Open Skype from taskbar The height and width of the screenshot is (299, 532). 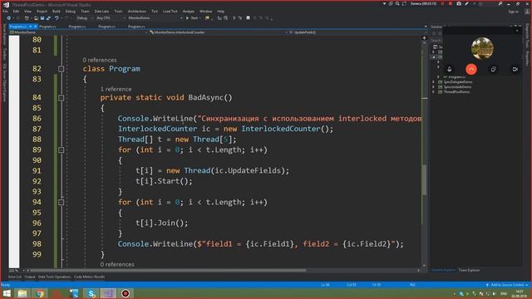(91, 293)
